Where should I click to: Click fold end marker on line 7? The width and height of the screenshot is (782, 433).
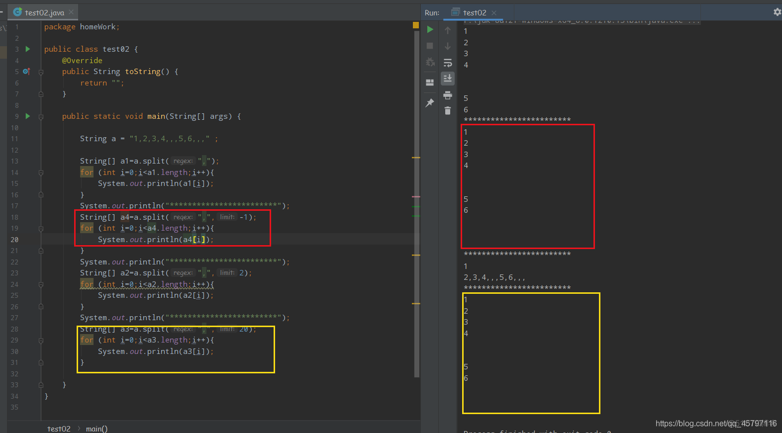pyautogui.click(x=41, y=94)
